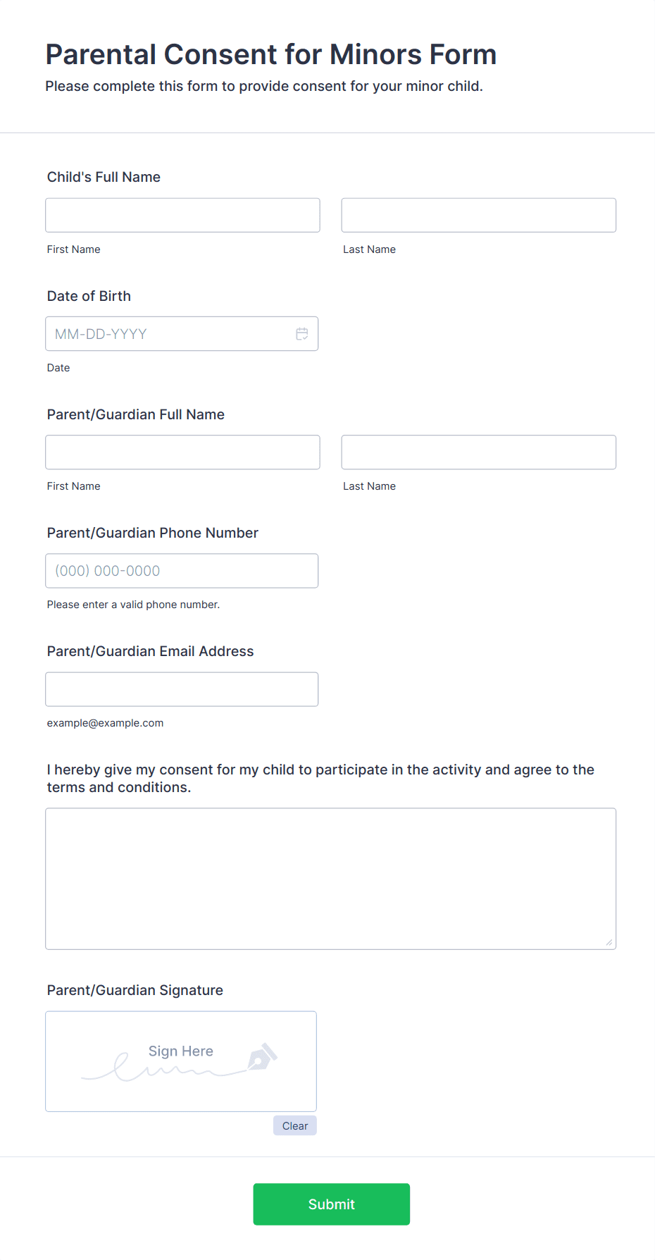Click the Child's Full Name label
The image size is (655, 1260).
click(x=104, y=177)
